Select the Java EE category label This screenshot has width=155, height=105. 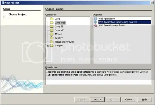[59, 27]
